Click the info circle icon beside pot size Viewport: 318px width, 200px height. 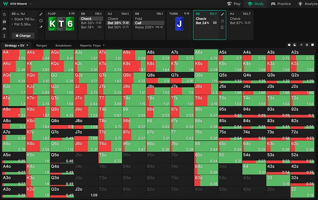tap(40, 21)
